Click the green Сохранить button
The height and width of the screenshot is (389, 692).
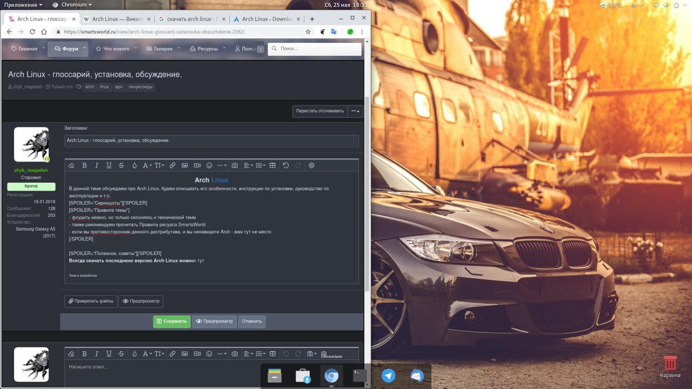pyautogui.click(x=172, y=321)
